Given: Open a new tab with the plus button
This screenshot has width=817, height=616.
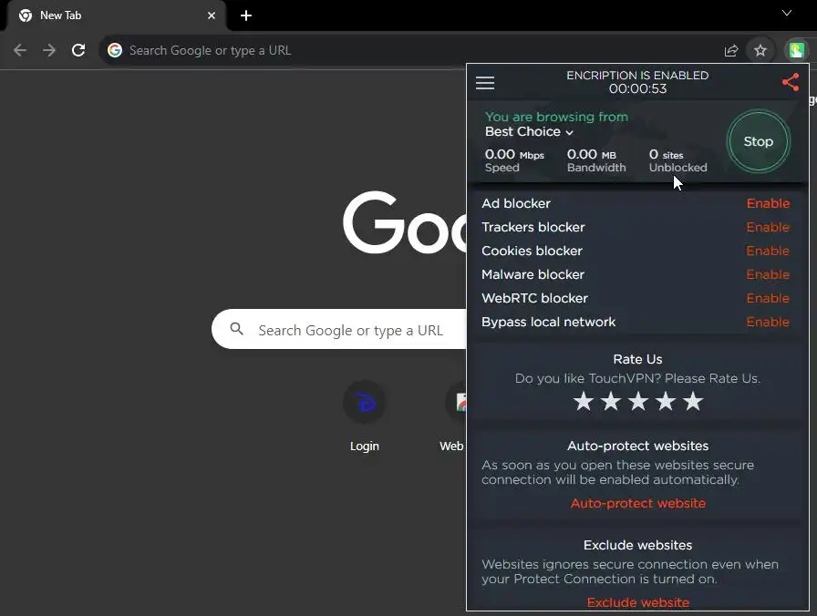Looking at the screenshot, I should click(x=246, y=15).
